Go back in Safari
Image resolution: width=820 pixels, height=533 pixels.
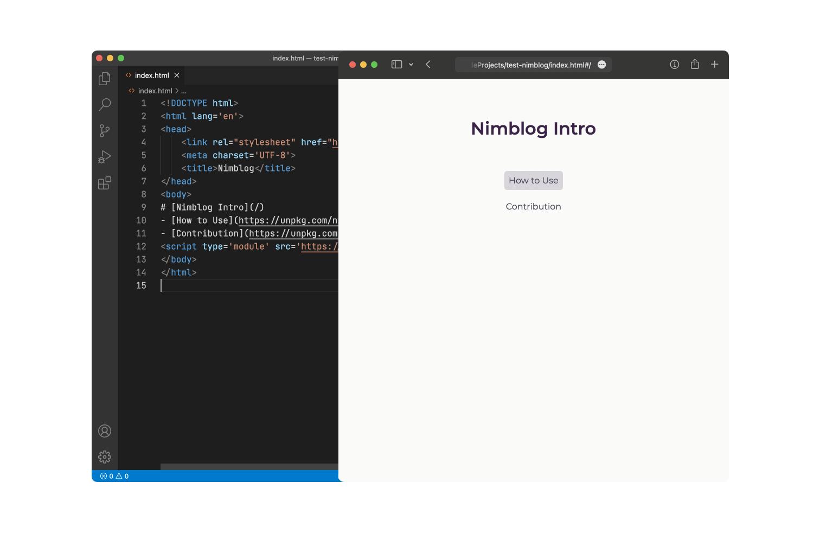point(428,65)
